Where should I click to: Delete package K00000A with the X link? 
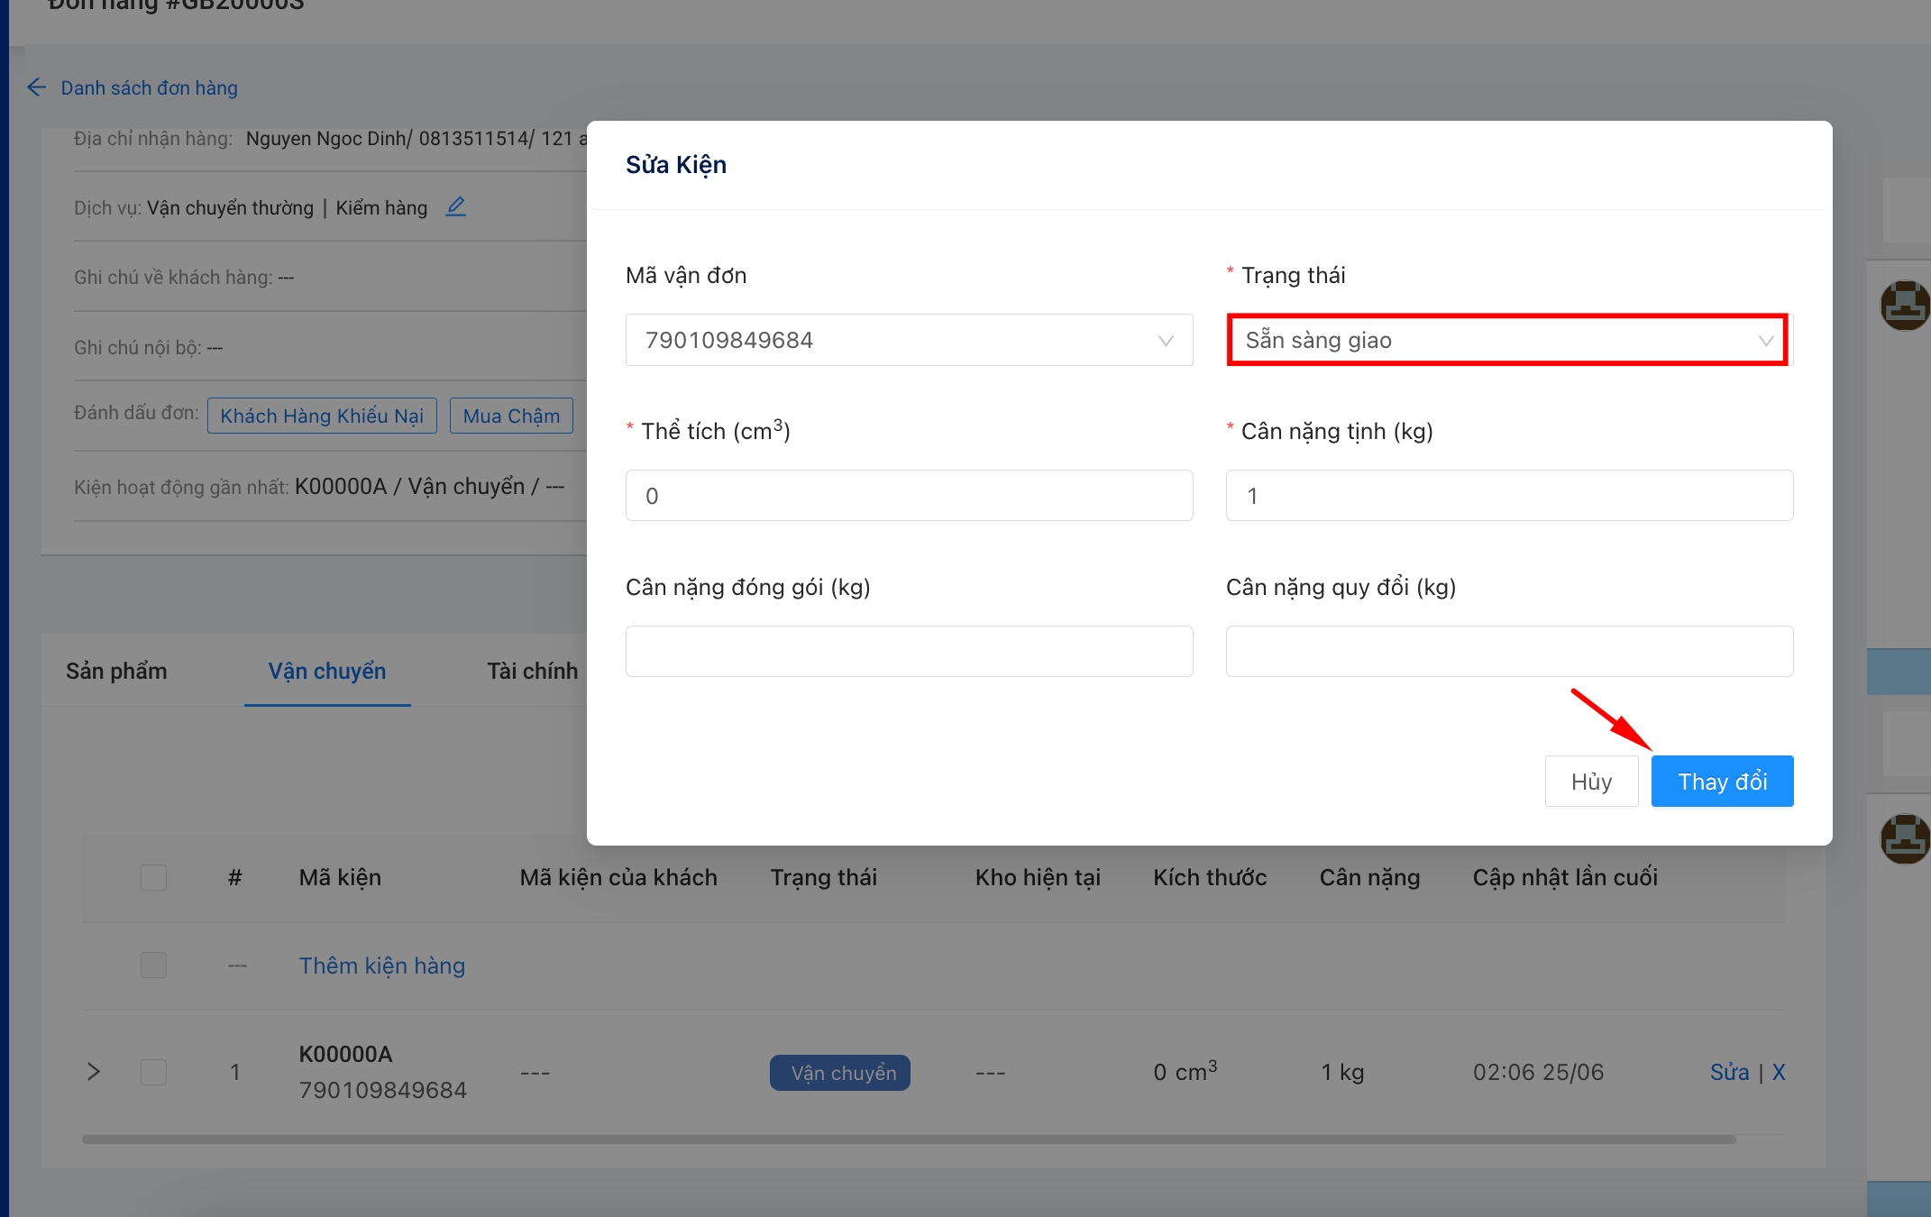1778,1072
